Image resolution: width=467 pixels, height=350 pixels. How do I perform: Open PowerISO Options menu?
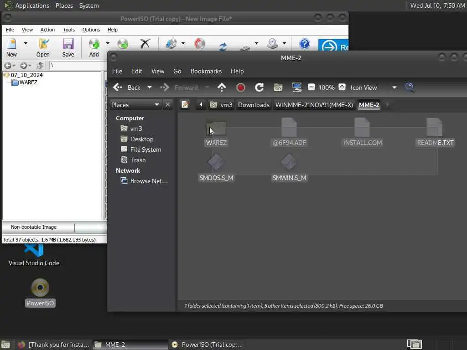[x=91, y=30]
